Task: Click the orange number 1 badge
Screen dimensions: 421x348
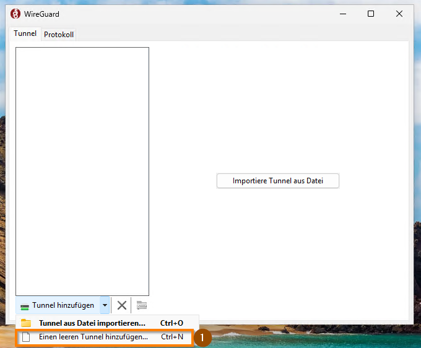Action: (x=202, y=337)
